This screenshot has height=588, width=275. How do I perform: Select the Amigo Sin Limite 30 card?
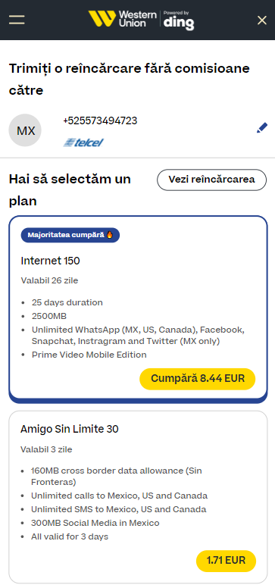tap(138, 497)
